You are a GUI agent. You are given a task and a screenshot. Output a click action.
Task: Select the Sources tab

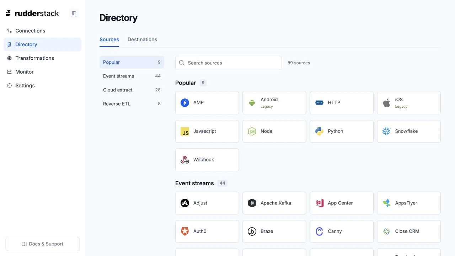point(109,39)
